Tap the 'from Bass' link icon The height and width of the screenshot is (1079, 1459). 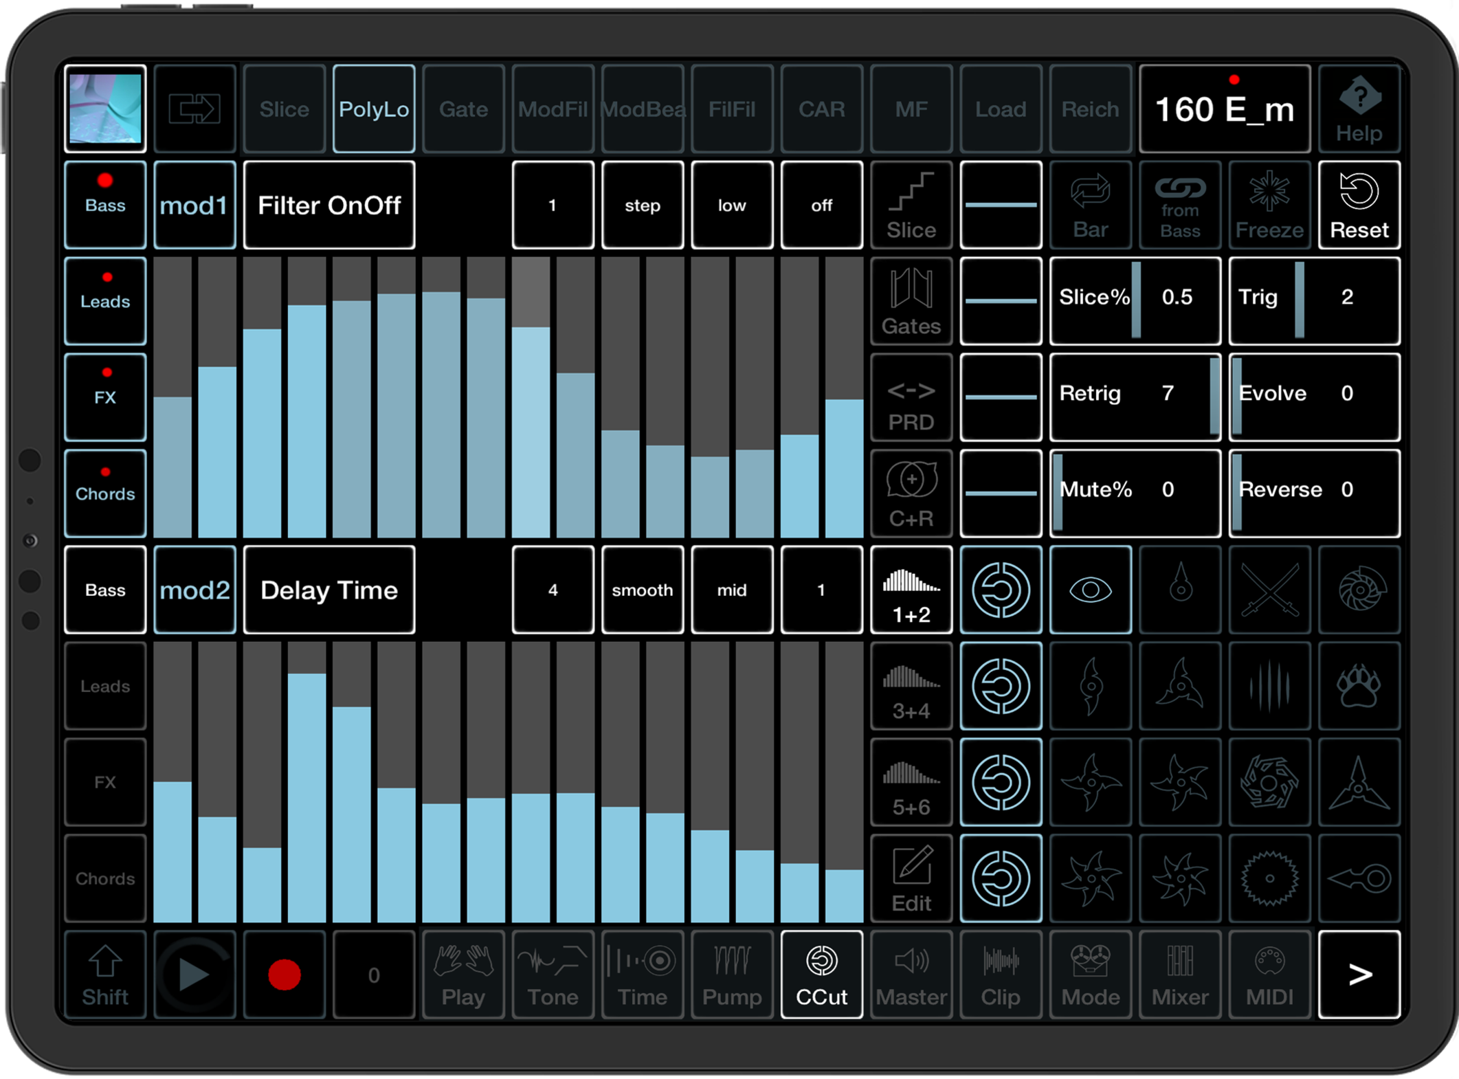click(1179, 205)
